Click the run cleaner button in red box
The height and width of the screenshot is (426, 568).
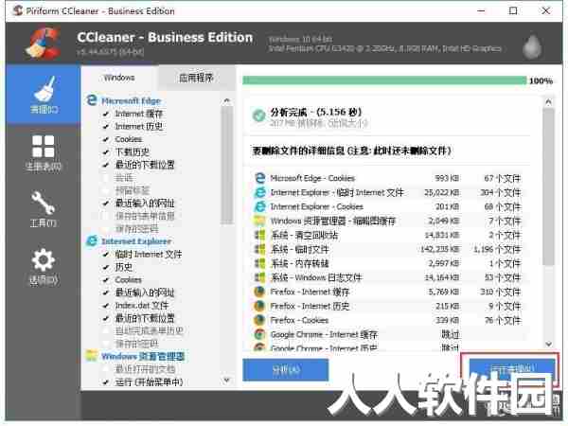pos(512,369)
